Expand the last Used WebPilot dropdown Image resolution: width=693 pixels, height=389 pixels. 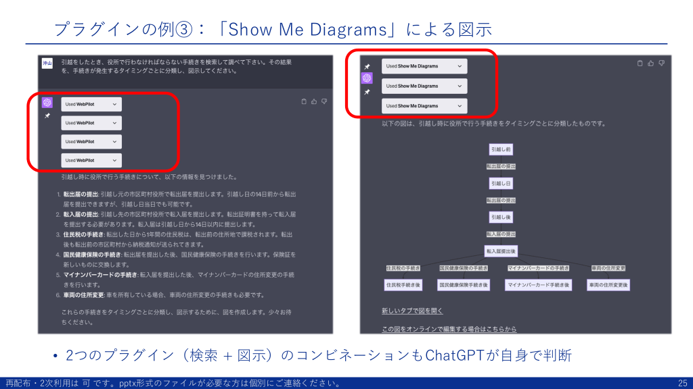point(91,160)
